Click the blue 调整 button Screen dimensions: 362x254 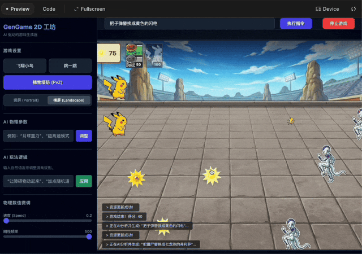point(84,136)
